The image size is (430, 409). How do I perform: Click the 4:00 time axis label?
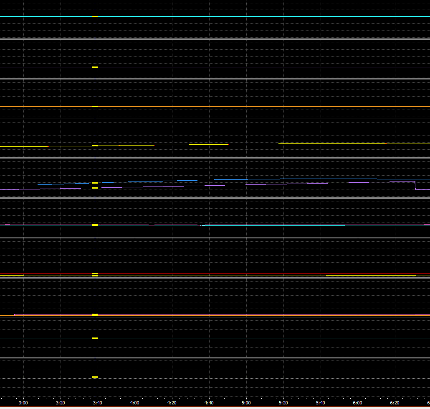tap(134, 403)
